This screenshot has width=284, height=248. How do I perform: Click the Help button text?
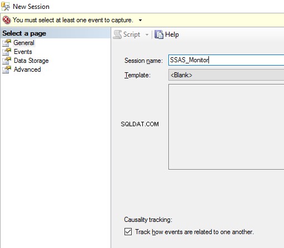pyautogui.click(x=172, y=34)
